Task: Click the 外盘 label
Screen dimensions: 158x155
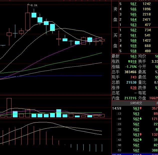Action: pos(142,98)
